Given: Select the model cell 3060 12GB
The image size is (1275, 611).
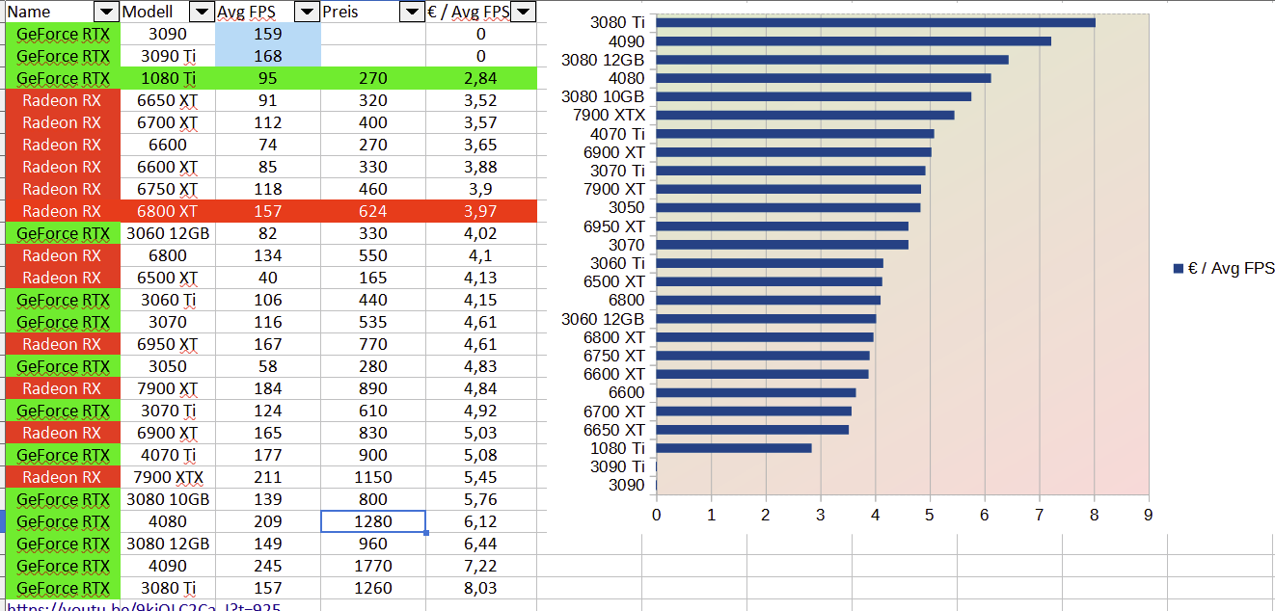Looking at the screenshot, I should (168, 233).
